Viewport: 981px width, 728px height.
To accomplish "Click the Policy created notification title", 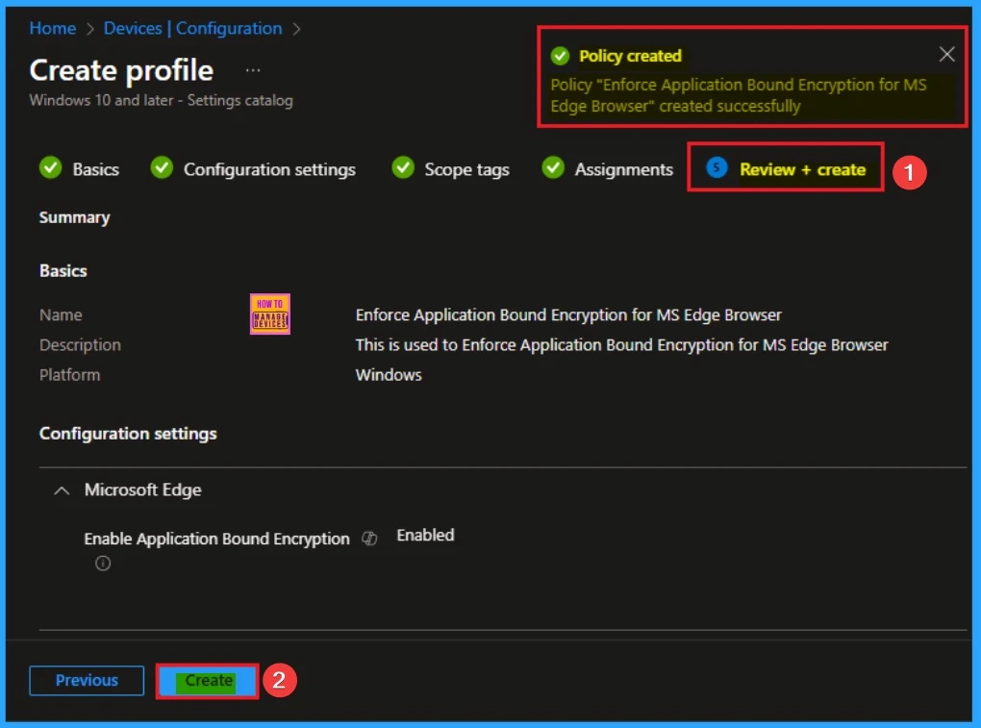I will pyautogui.click(x=630, y=57).
